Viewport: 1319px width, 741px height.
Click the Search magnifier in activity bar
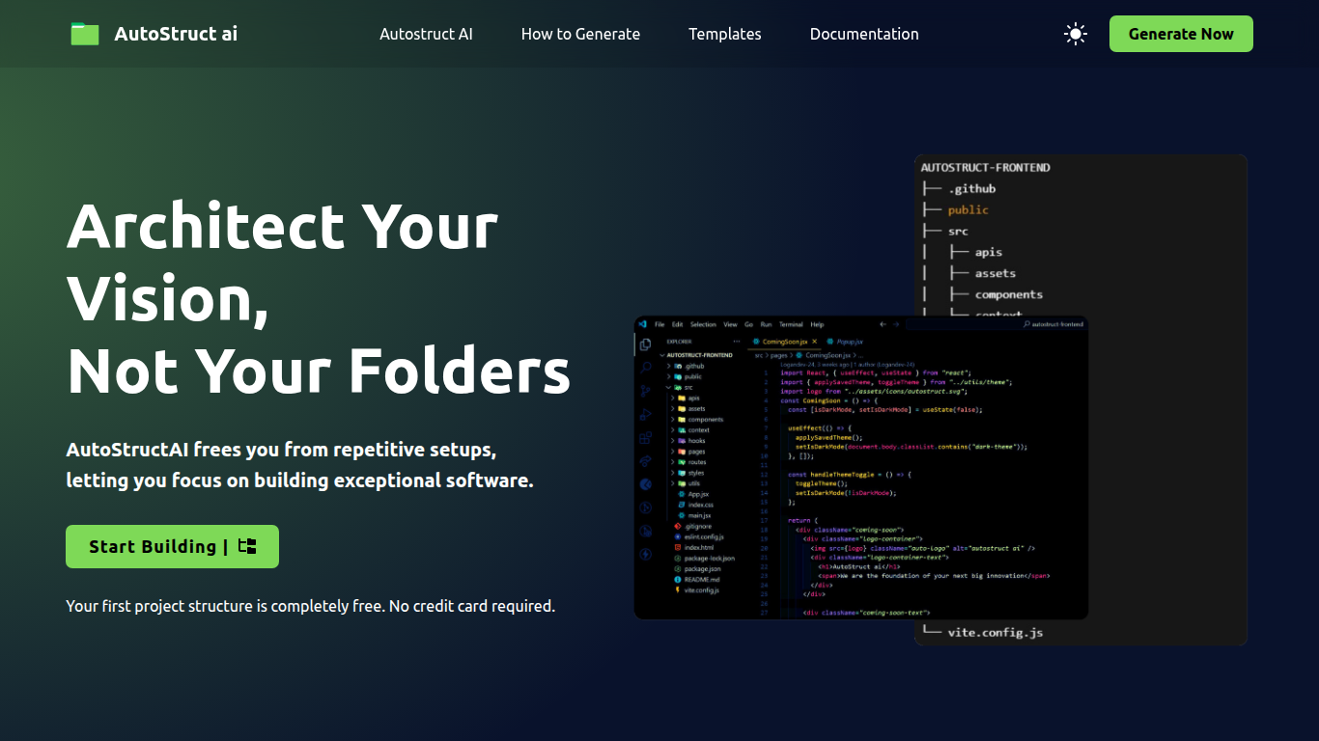646,368
